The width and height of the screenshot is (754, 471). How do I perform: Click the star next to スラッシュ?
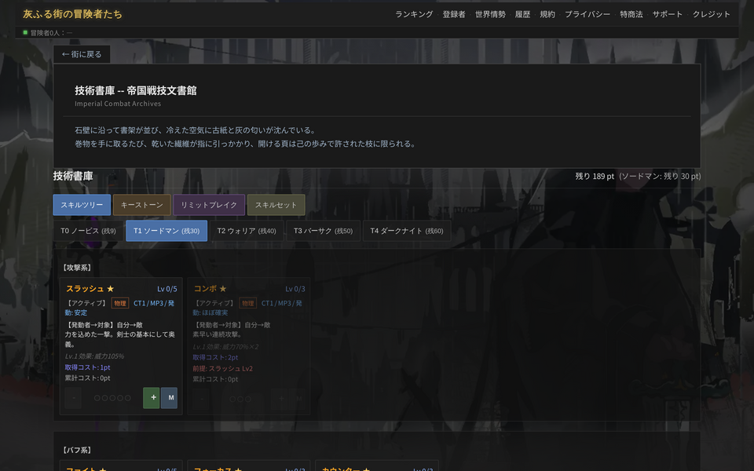(111, 289)
